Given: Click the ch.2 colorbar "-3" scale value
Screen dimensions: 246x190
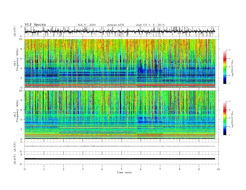Looking at the screenshot, I should click(229, 101).
